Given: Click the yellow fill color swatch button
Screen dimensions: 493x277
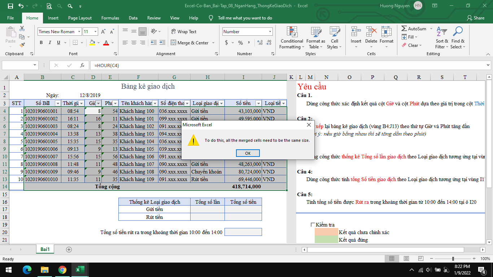Looking at the screenshot, I should (x=92, y=43).
